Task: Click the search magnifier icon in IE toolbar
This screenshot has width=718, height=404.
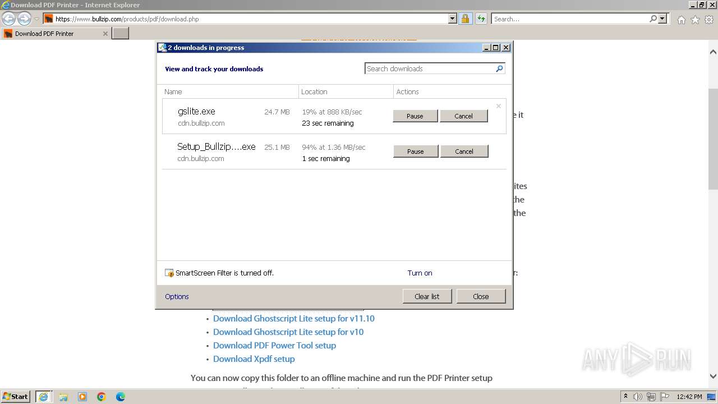Action: point(653,19)
